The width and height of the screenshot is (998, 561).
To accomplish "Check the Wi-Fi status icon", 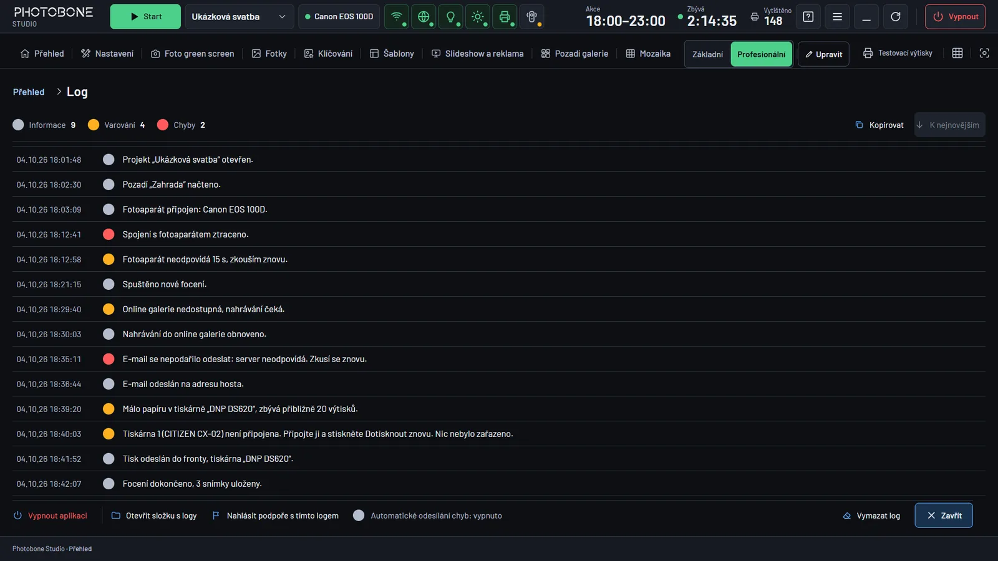I will 397,17.
